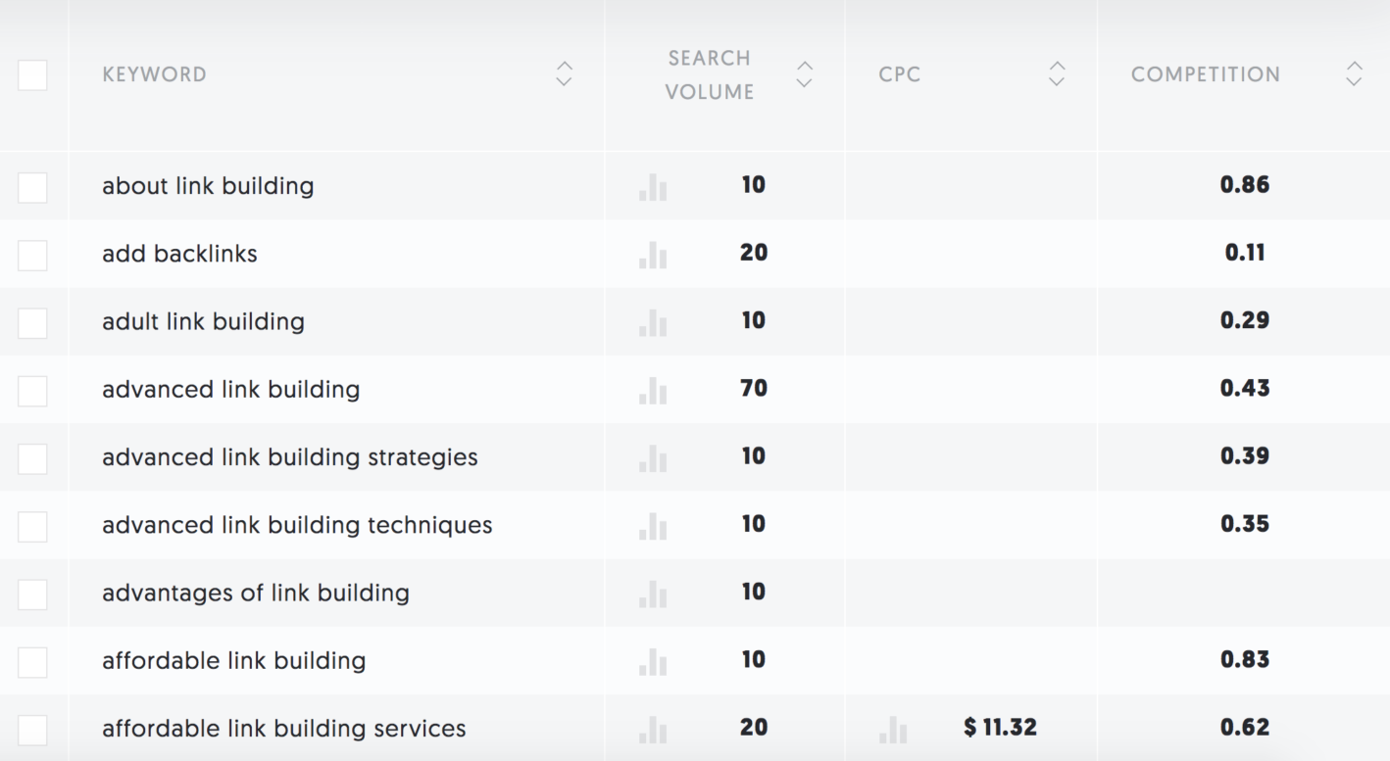Click the CPC column header label
Screen dimensions: 1390x761
click(x=900, y=74)
